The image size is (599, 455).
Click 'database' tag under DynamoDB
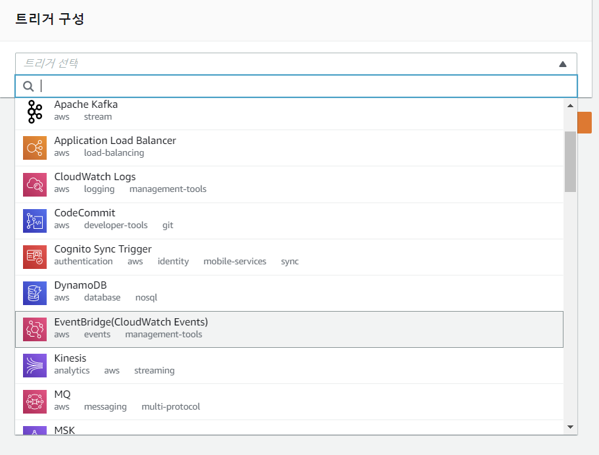[102, 298]
